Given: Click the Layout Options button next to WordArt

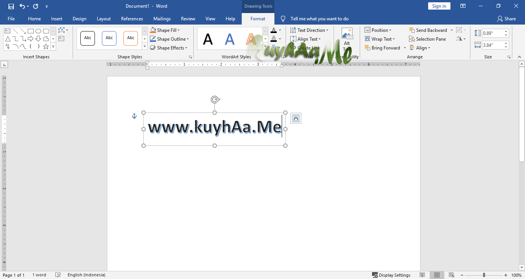Looking at the screenshot, I should coord(296,118).
